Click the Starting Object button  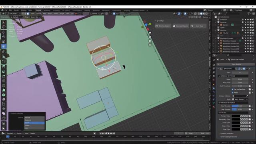pyautogui.click(x=163, y=26)
